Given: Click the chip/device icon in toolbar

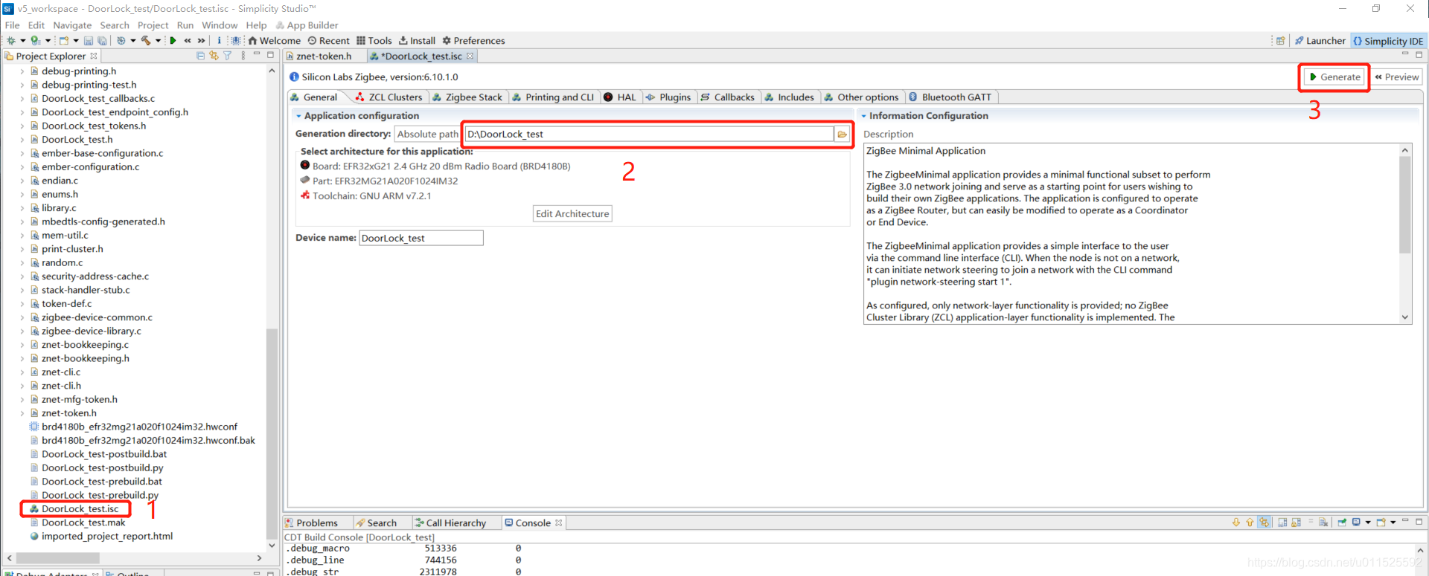Looking at the screenshot, I should pos(236,40).
